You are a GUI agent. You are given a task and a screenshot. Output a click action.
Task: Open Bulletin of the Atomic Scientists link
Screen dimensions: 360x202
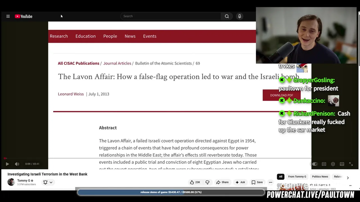[x=163, y=63]
